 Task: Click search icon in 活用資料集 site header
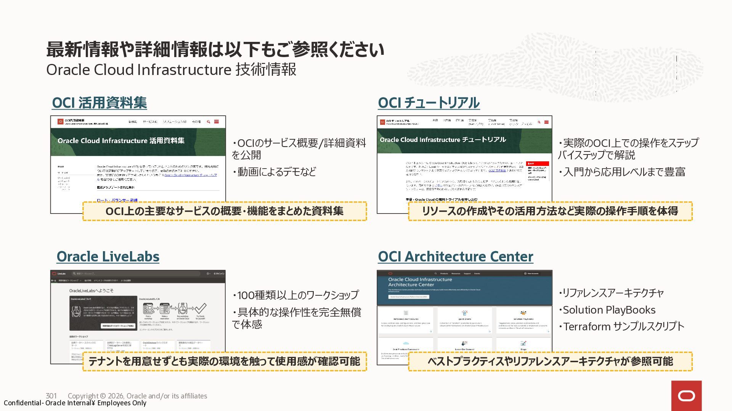click(x=209, y=122)
